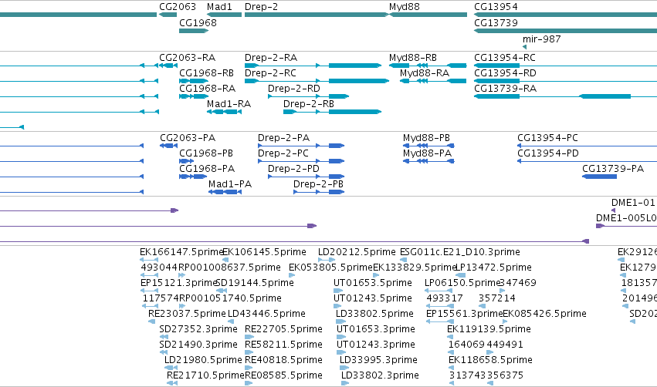Click EST UT01653.3prime

375,329
